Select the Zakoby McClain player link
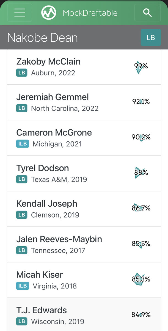Image resolution: width=168 pixels, height=331 pixels. click(x=48, y=62)
